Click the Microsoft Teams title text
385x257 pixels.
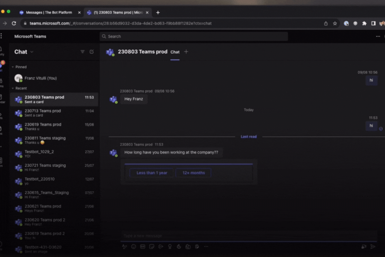point(30,36)
